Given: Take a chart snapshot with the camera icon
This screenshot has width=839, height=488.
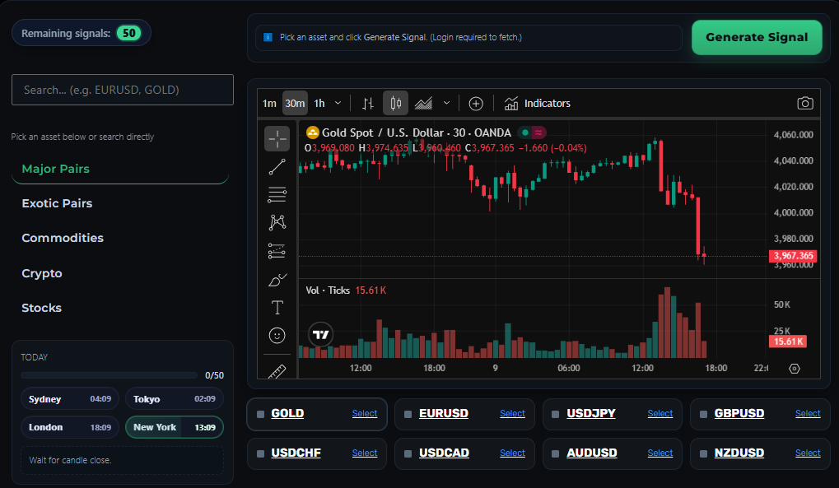Looking at the screenshot, I should [805, 103].
